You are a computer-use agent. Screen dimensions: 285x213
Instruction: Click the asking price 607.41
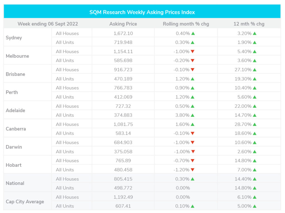123,206
